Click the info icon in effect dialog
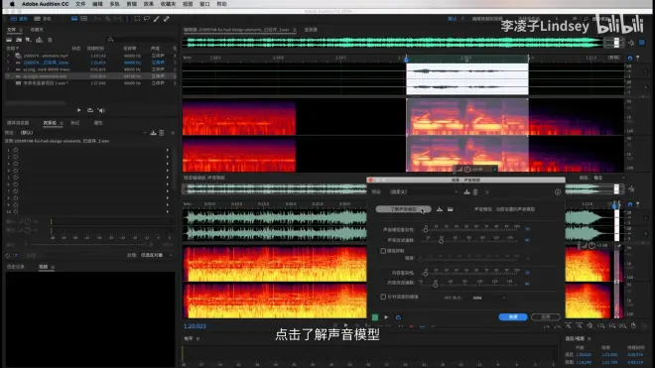The width and height of the screenshot is (655, 368). pos(558,192)
